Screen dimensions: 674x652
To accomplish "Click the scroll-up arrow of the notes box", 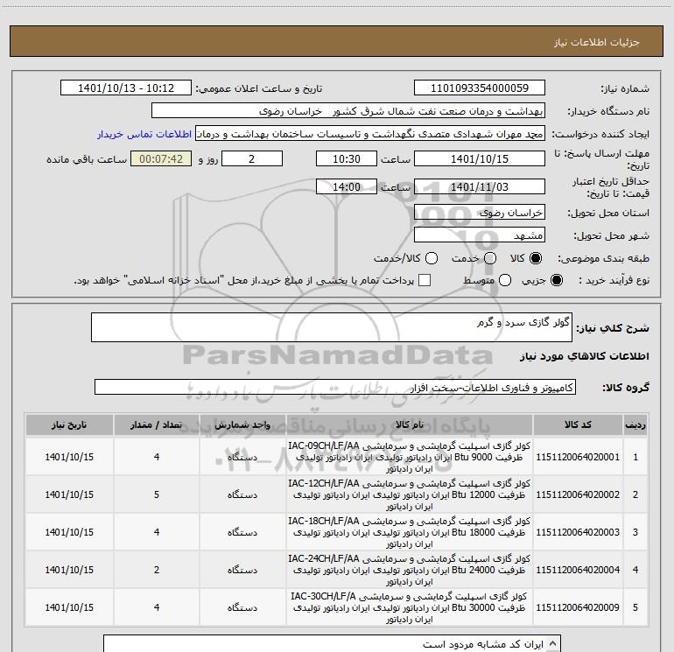I will 553,643.
